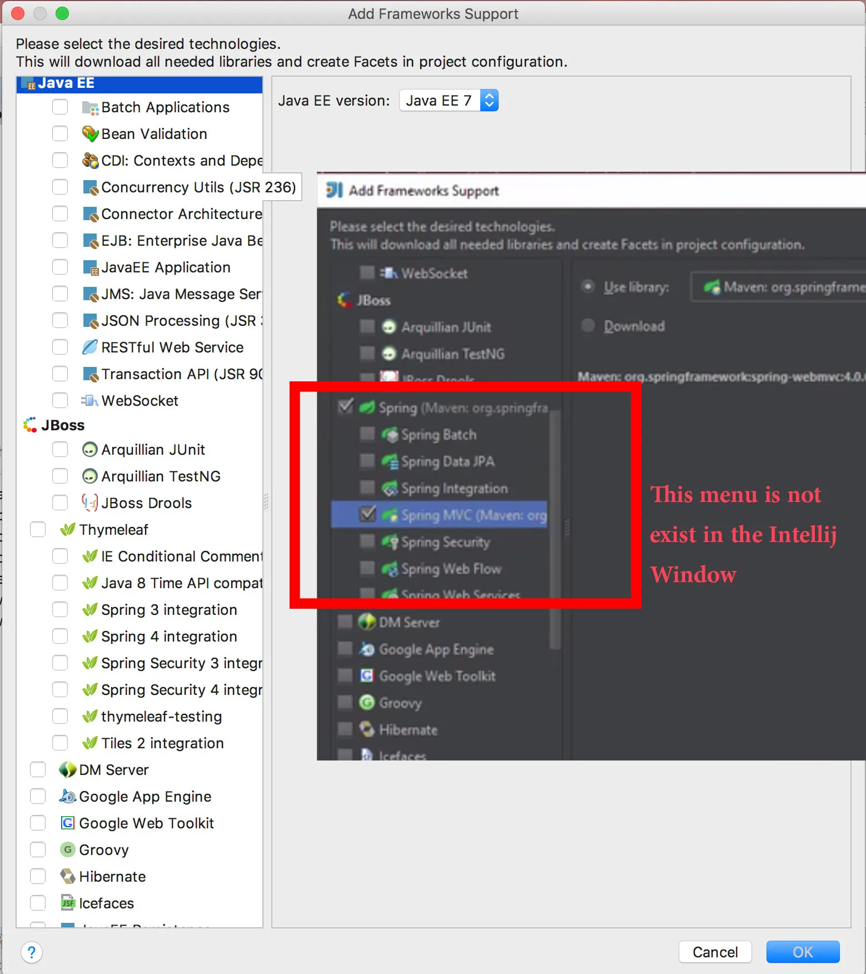The width and height of the screenshot is (866, 974).
Task: Click the OK button
Action: [x=803, y=952]
